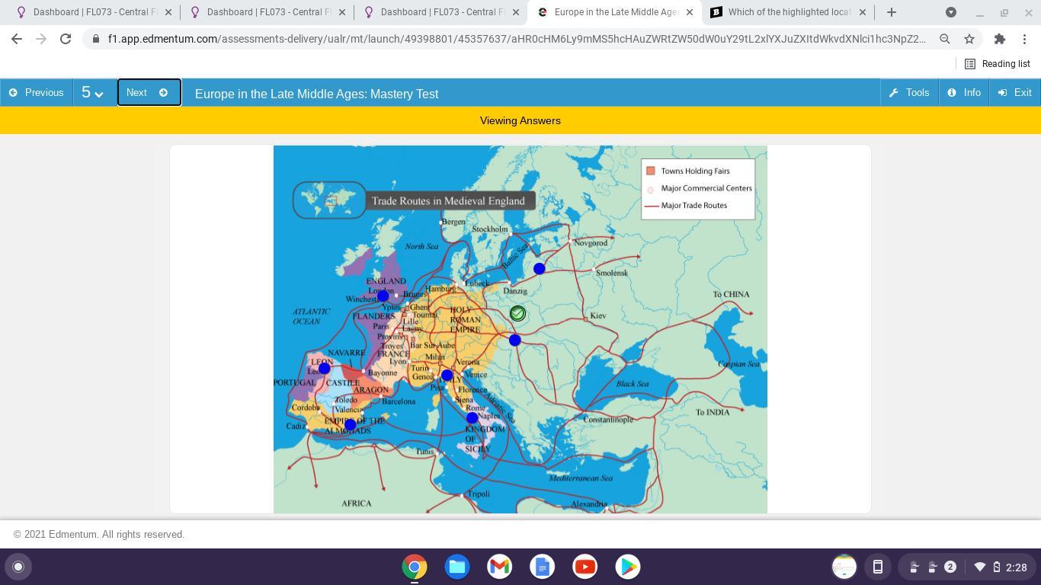Open the Extensions puzzle icon

pos(1000,39)
